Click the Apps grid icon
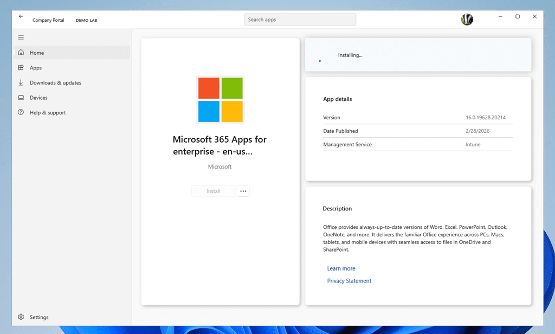 [21, 68]
